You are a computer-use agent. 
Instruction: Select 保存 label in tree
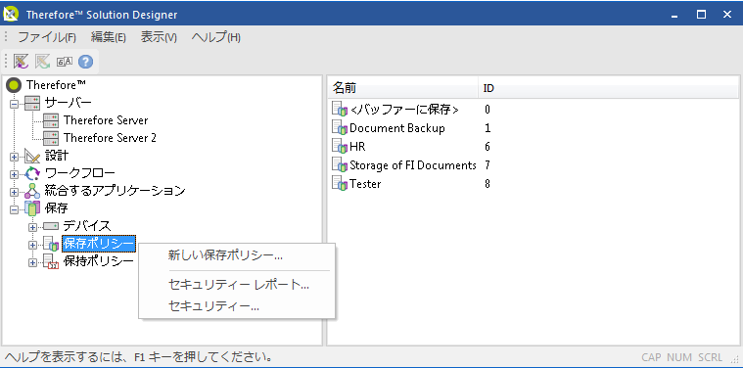[x=57, y=208]
